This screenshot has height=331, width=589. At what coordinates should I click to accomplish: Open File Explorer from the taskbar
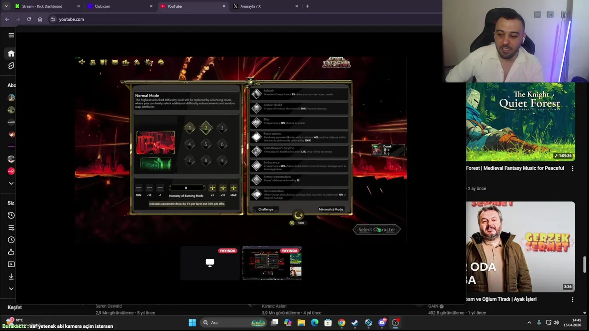[301, 323]
